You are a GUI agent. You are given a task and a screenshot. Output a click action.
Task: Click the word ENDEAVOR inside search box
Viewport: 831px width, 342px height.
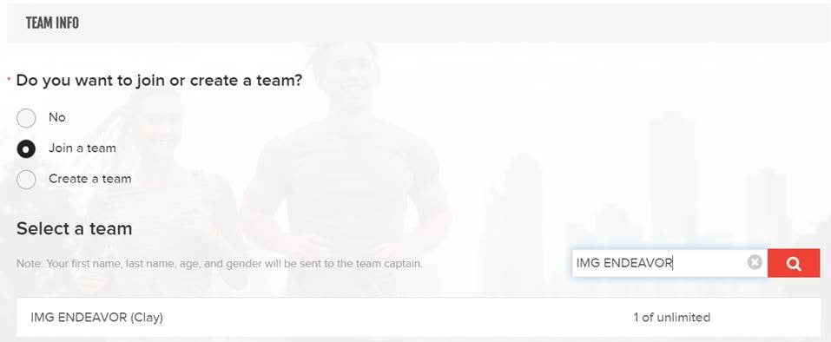click(638, 263)
